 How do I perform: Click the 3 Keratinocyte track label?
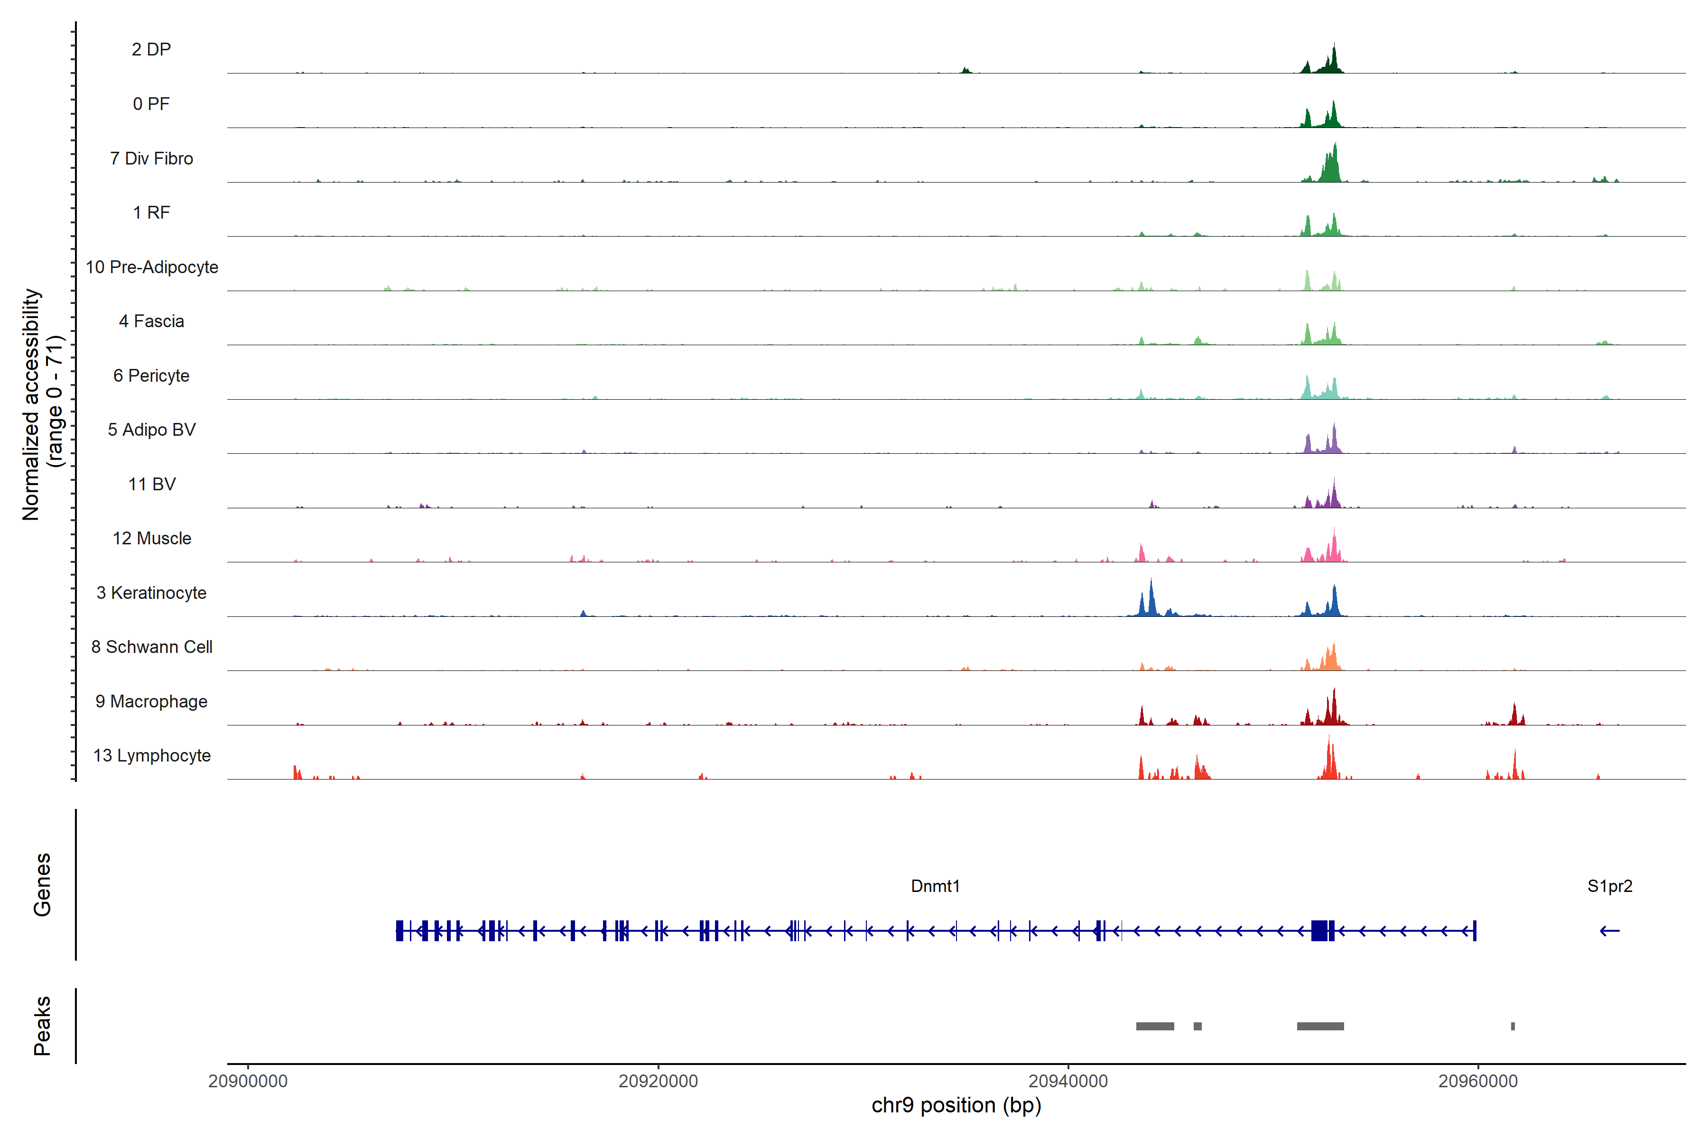pyautogui.click(x=151, y=593)
